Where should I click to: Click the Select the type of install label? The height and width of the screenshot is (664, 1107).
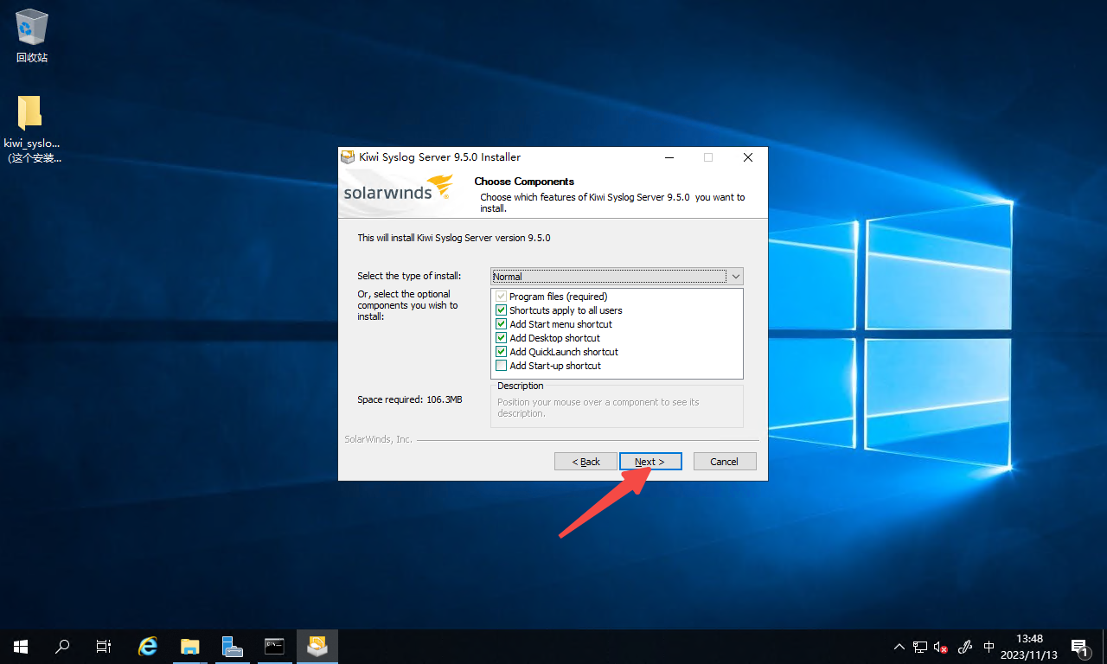[409, 276]
